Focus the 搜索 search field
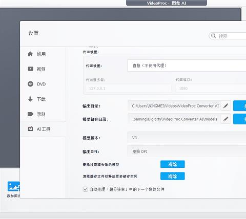The width and height of the screenshot is (246, 219). pos(228,36)
